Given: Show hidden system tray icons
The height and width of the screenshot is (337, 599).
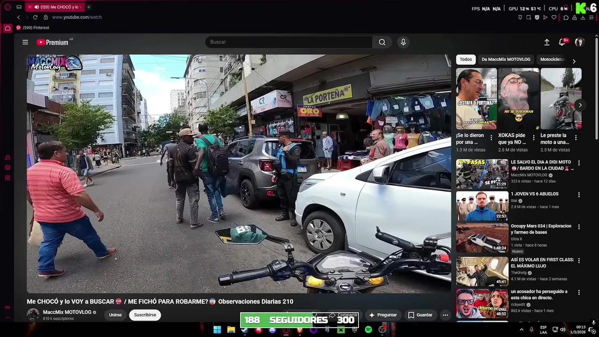Looking at the screenshot, I should click(521, 330).
